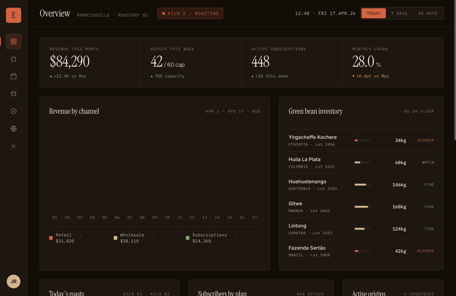Click the chart axis label 09

155,217
